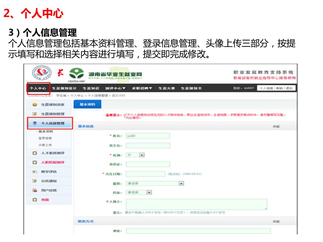323x242 pixels.
Task: Click 个人中心 in the breadcrumb
Action: pyautogui.click(x=77, y=96)
